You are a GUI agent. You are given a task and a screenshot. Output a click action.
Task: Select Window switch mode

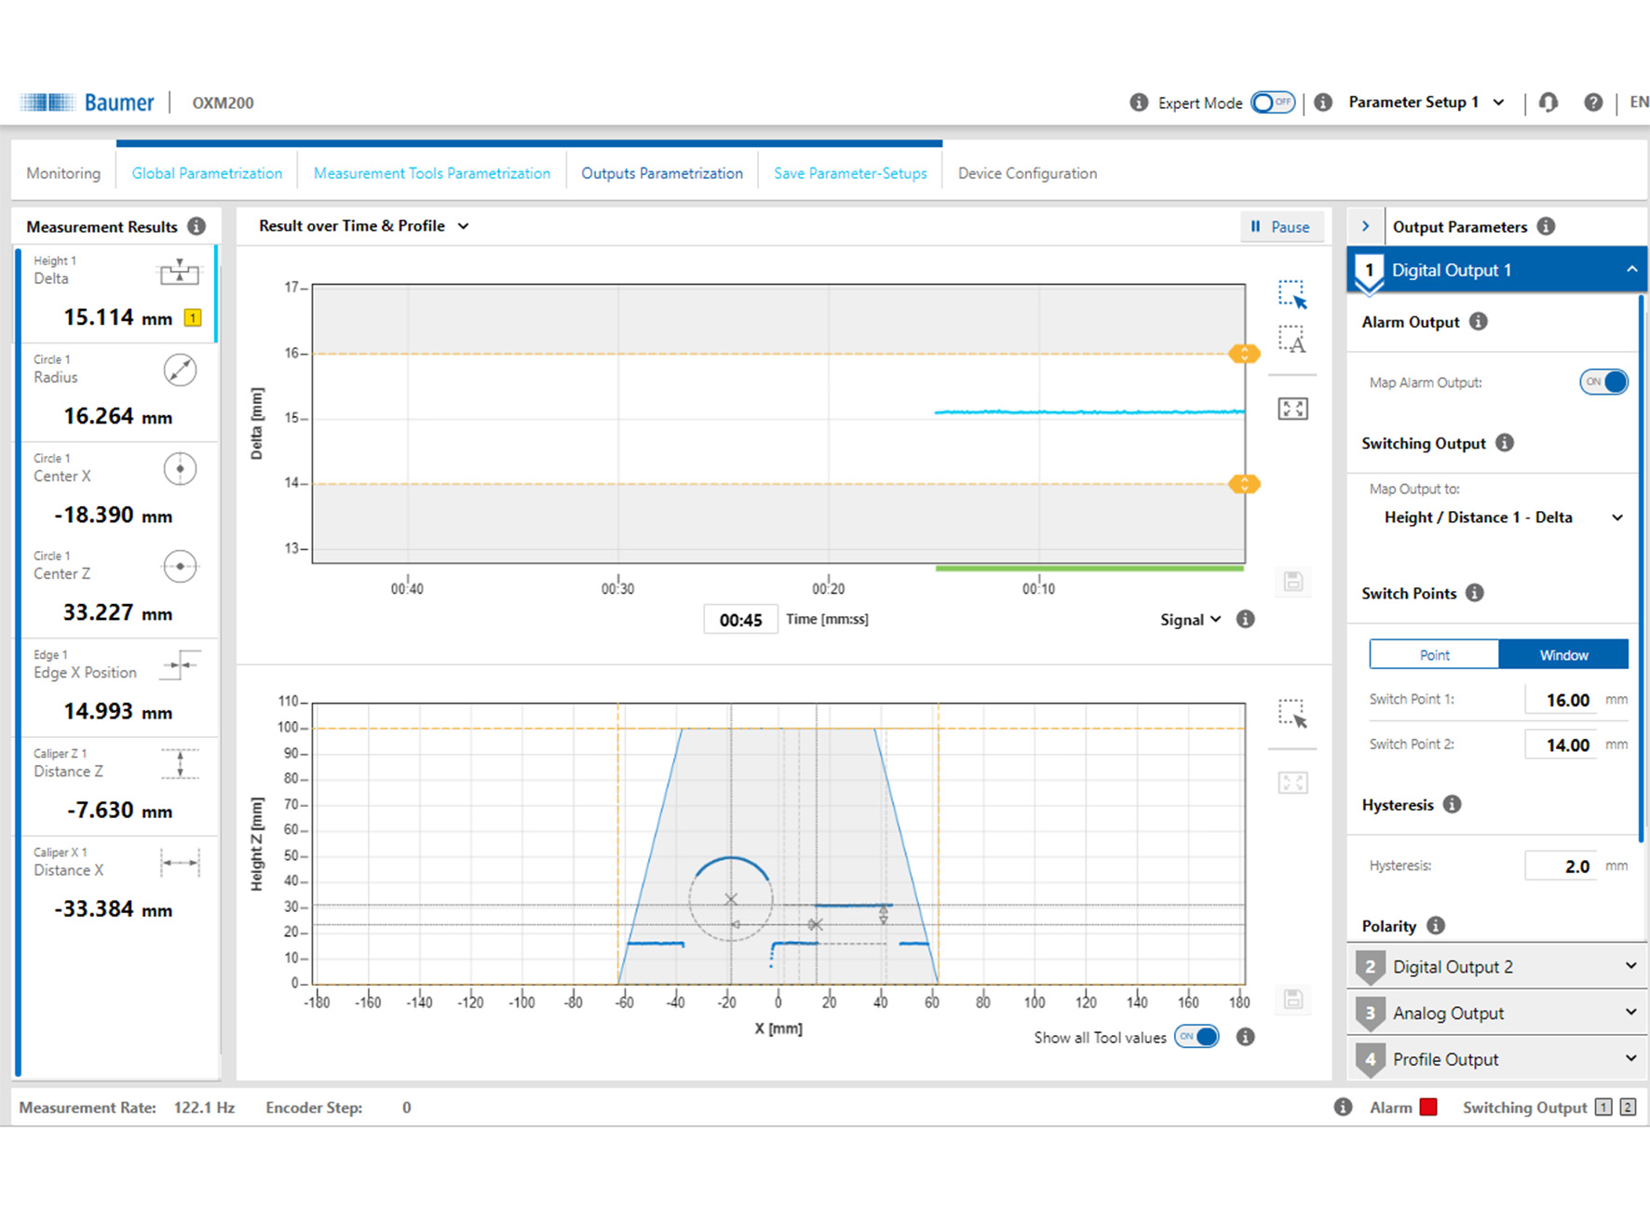[x=1563, y=654]
